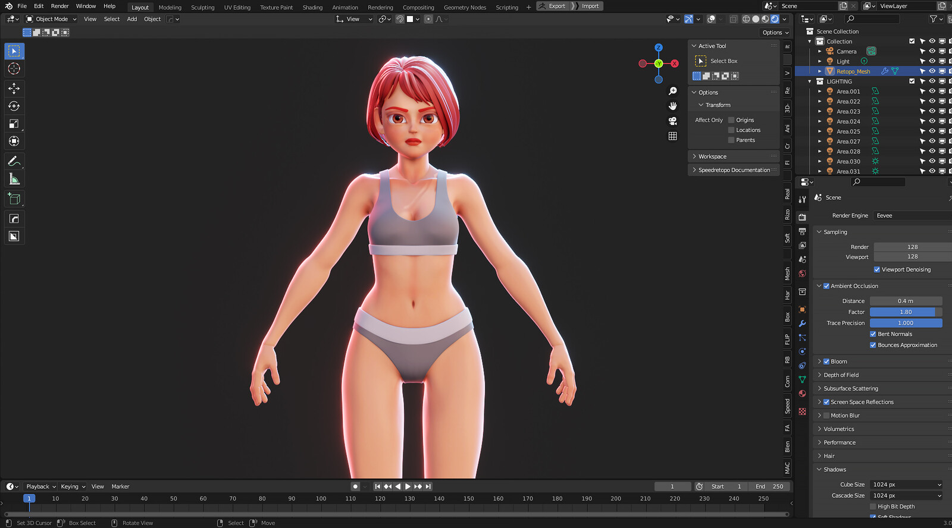
Task: Toggle Bounces Approximation checkbox
Action: point(873,345)
